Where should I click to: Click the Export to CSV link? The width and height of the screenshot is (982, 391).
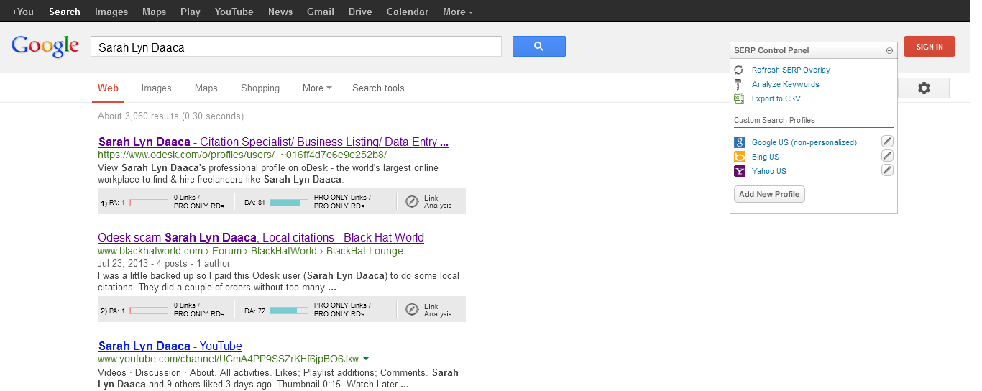pos(776,98)
